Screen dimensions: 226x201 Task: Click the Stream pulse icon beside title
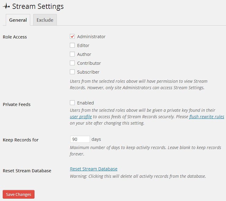coord(6,6)
